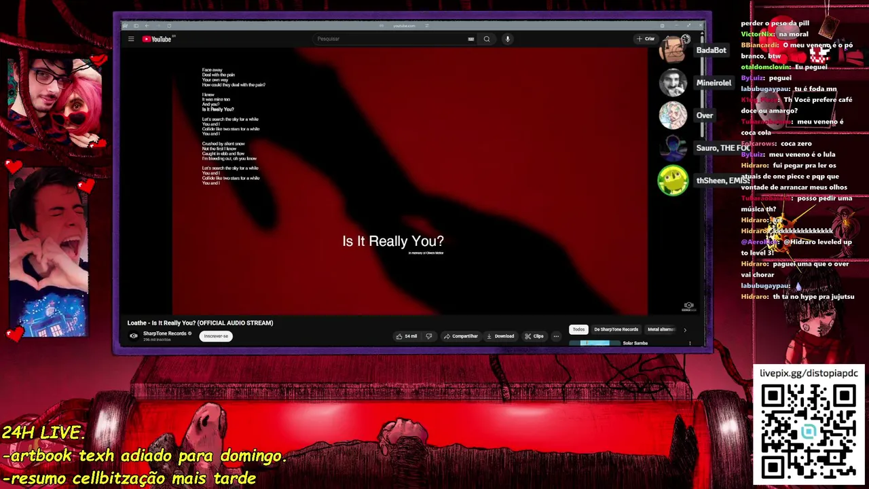
Task: Select the De SharpTone Records chip
Action: (x=616, y=329)
